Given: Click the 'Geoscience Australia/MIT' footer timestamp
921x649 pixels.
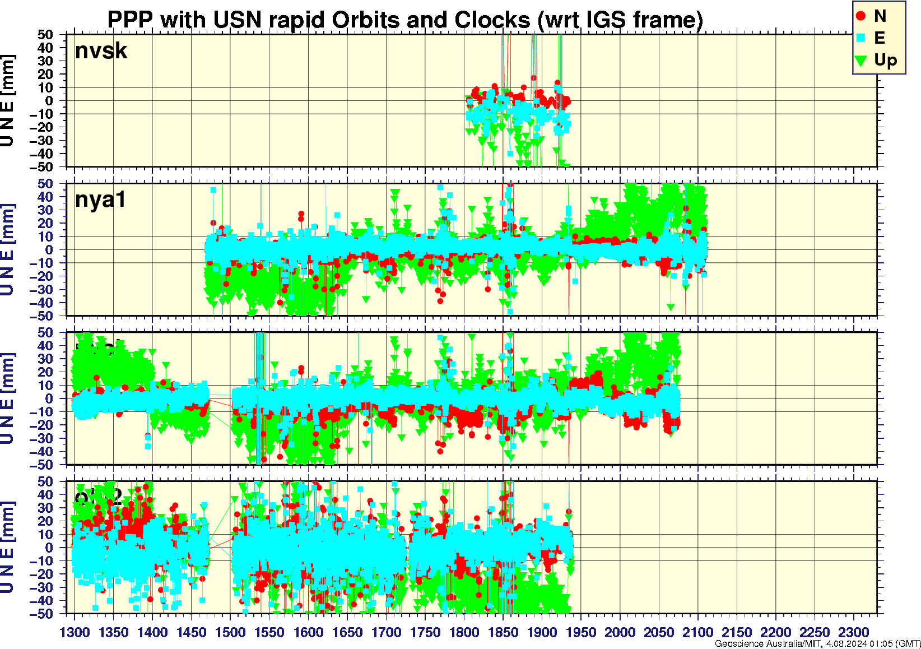Looking at the screenshot, I should pyautogui.click(x=817, y=643).
